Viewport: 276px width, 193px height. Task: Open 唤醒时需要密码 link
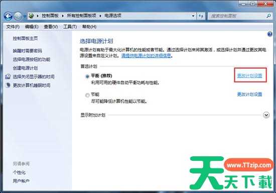27,51
